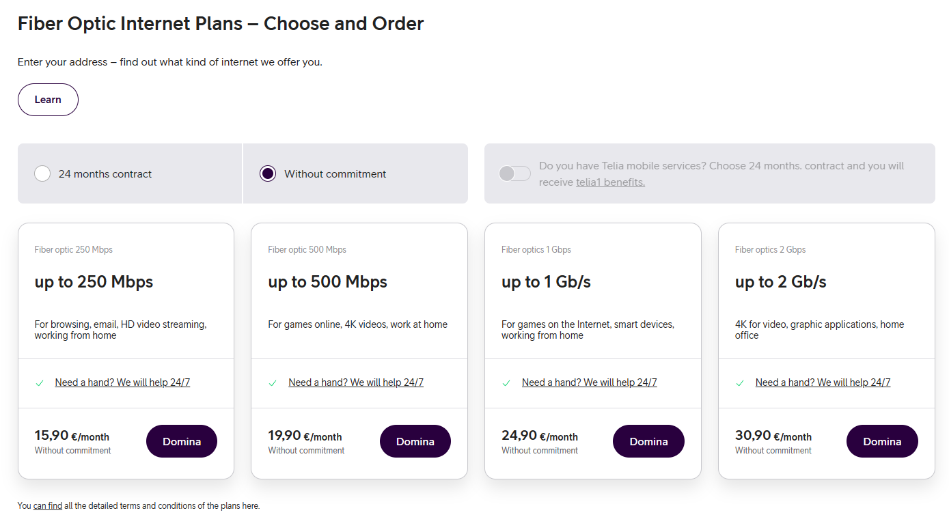Select the Without commitment radio option

[x=268, y=173]
